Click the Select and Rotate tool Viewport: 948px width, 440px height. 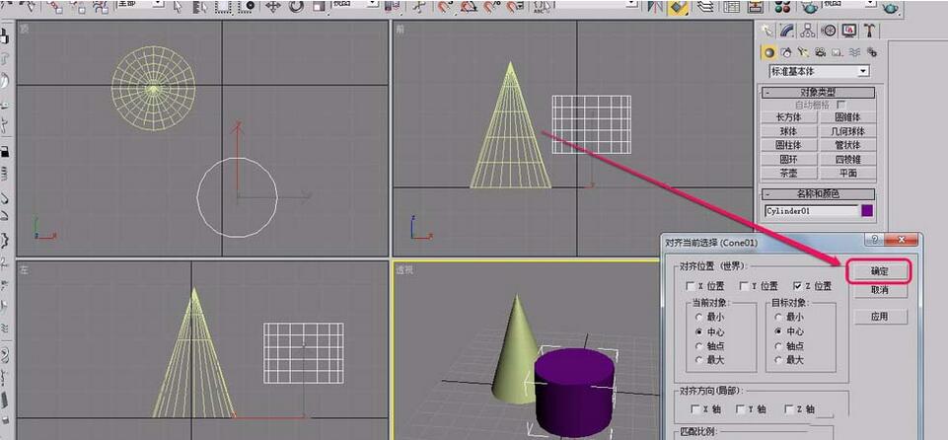coord(295,7)
